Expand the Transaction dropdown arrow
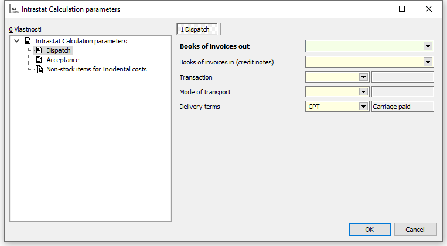 pos(363,77)
